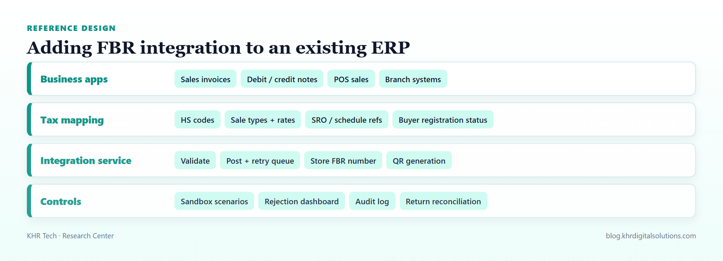Select the Debit / credit notes chip
Image resolution: width=723 pixels, height=261 pixels.
click(282, 79)
